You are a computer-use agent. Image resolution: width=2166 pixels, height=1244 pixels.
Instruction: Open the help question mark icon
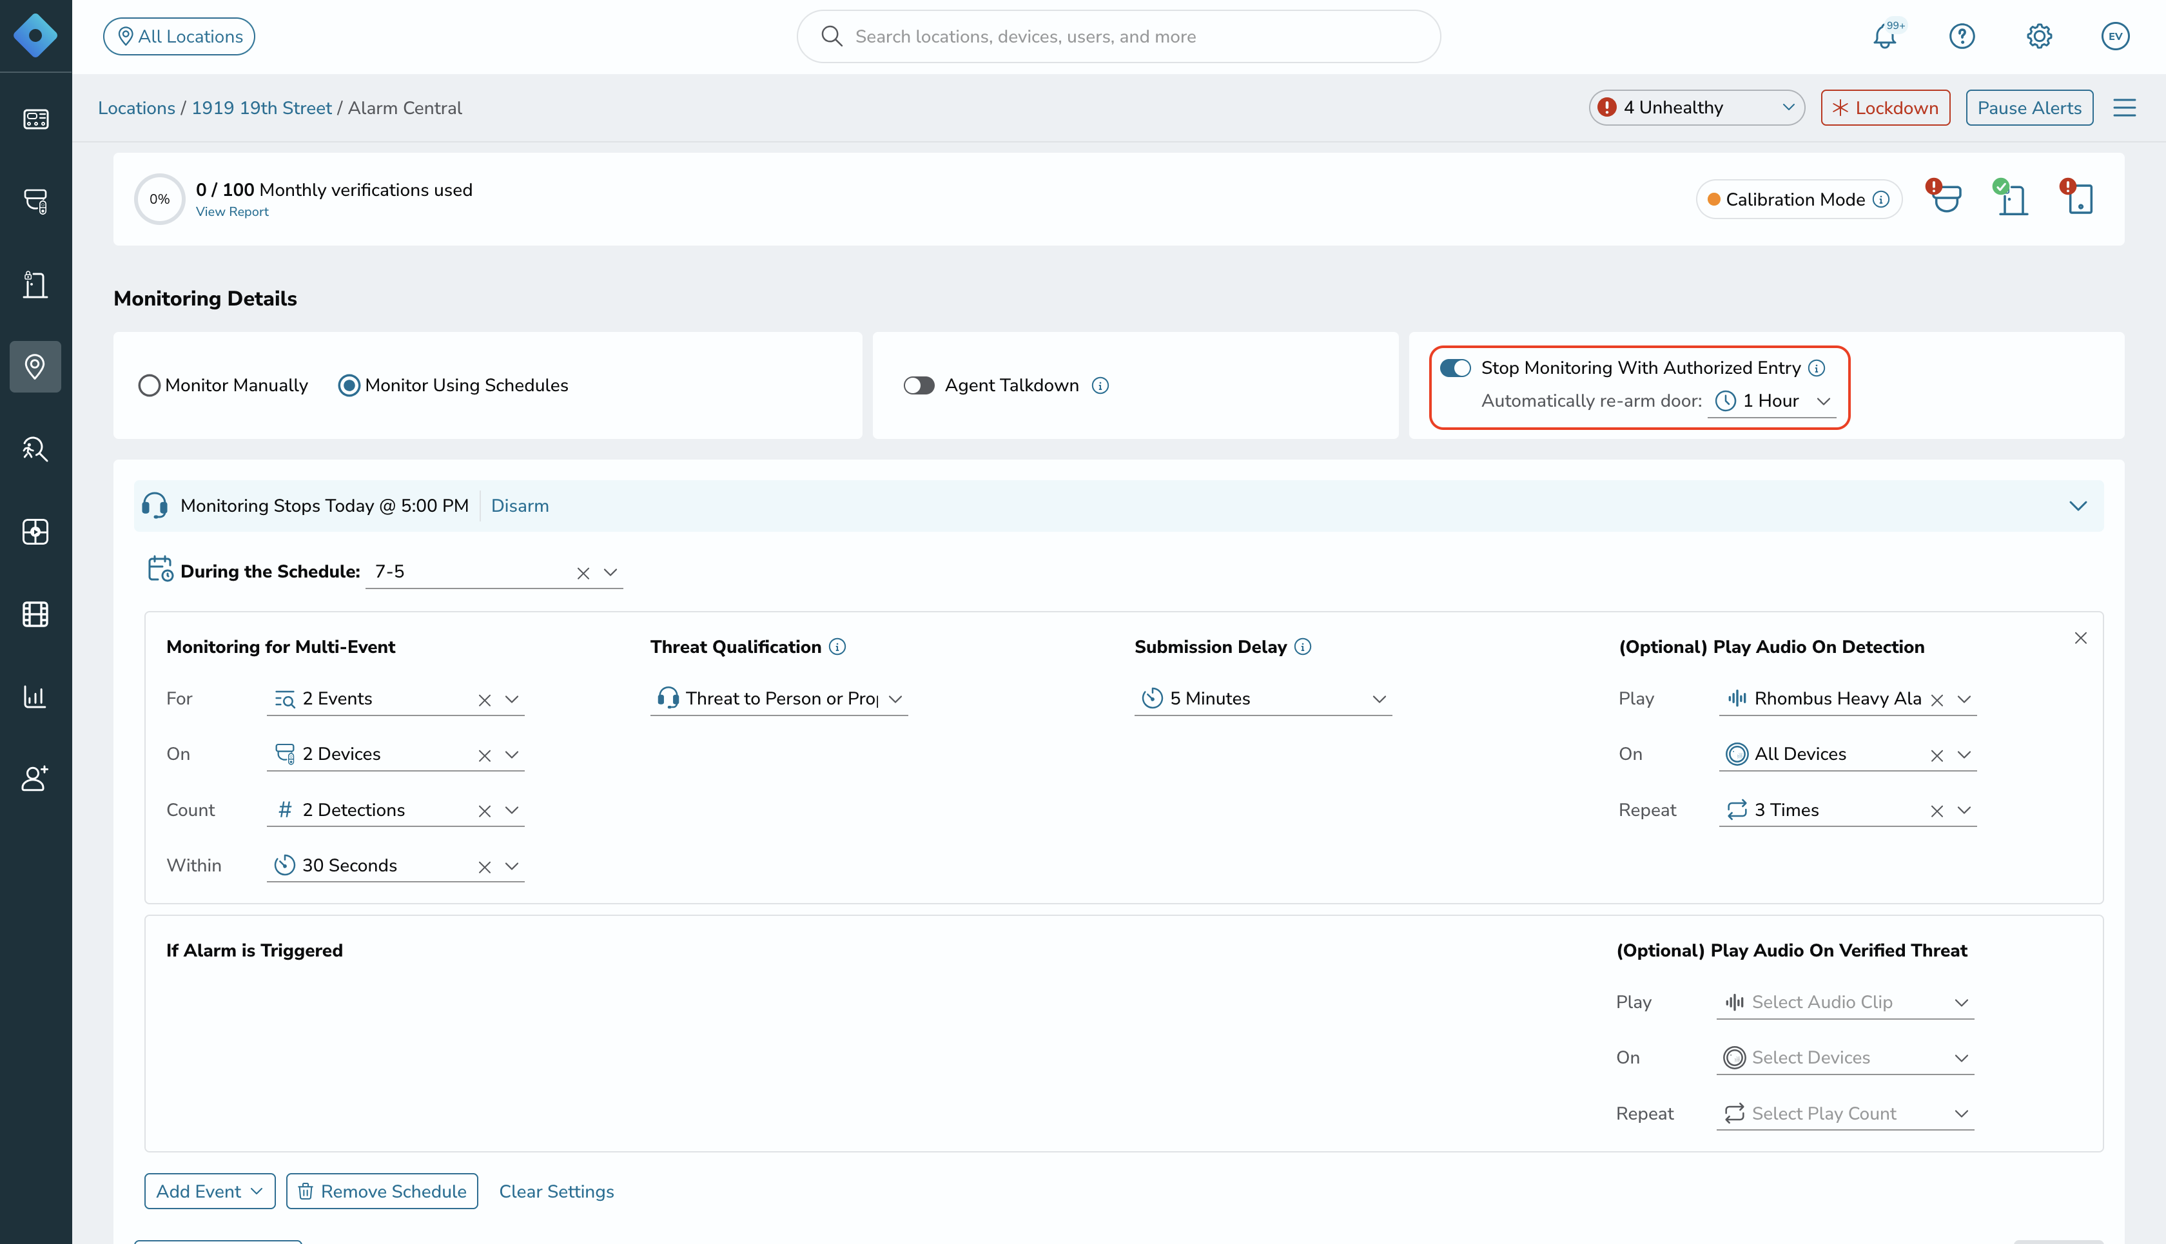1962,37
